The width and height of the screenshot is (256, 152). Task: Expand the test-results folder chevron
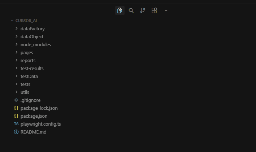[x=17, y=68]
